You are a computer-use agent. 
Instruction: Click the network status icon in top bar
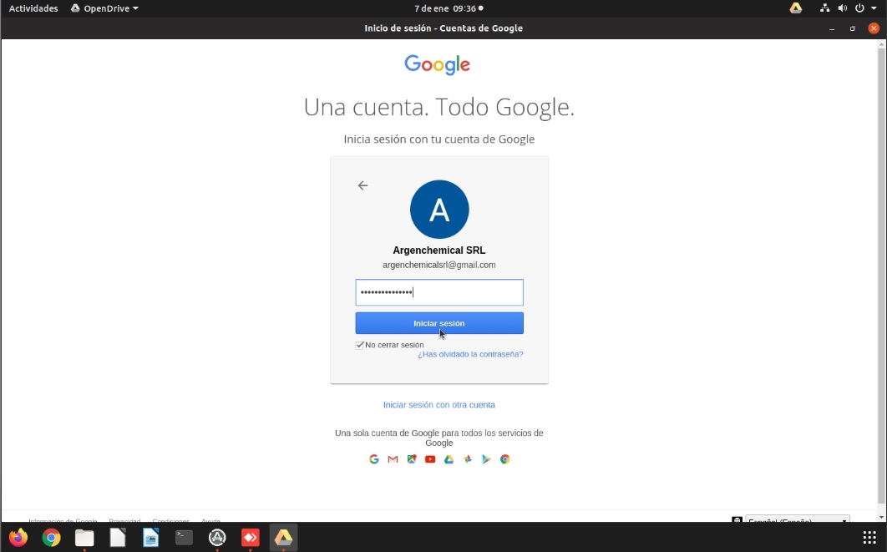click(824, 8)
